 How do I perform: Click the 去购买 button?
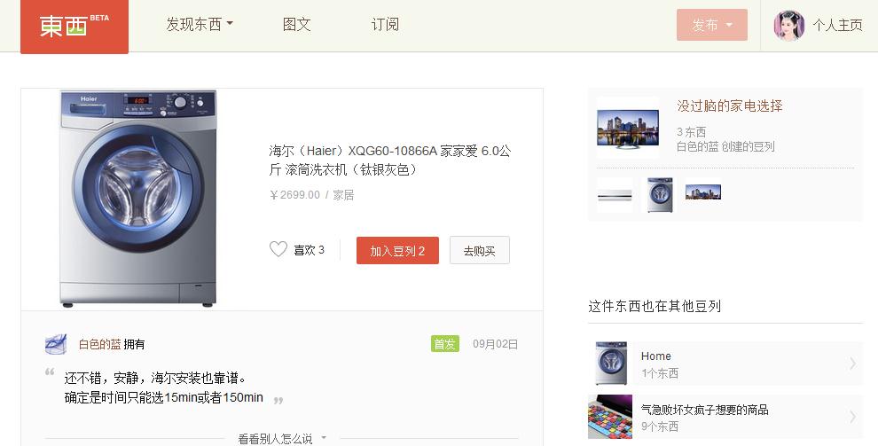tap(479, 251)
